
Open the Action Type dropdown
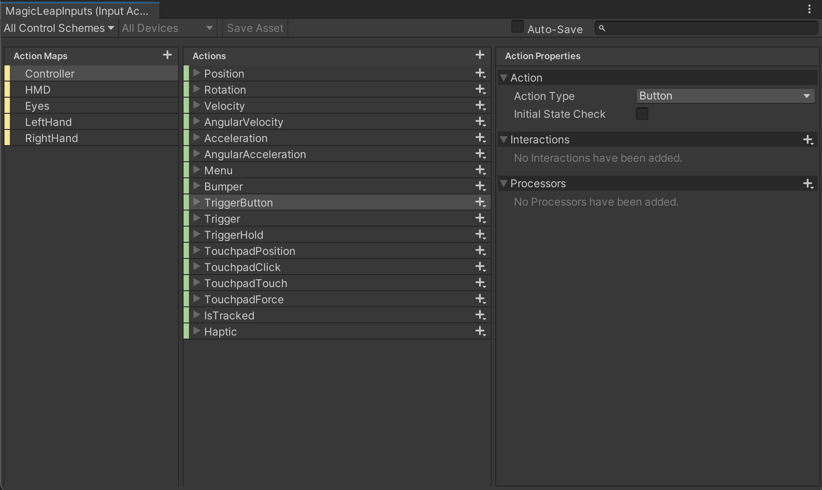pos(725,96)
